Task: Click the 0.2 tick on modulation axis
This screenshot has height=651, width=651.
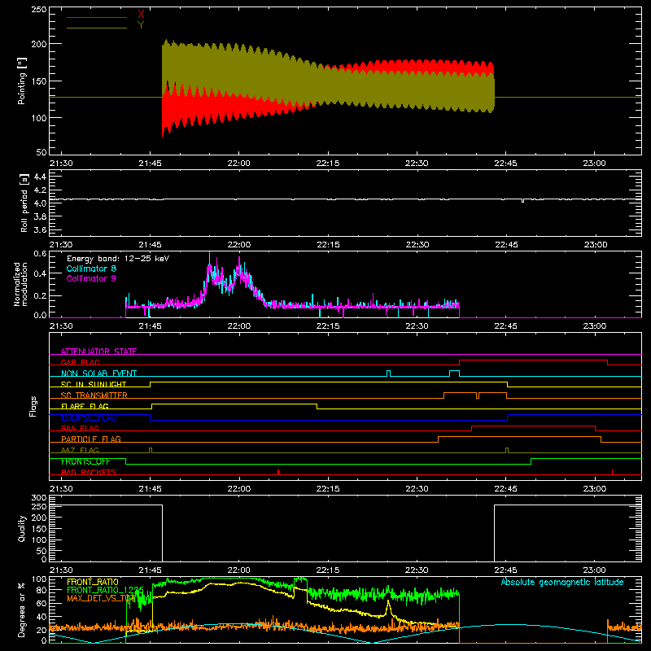Action: pyautogui.click(x=40, y=296)
